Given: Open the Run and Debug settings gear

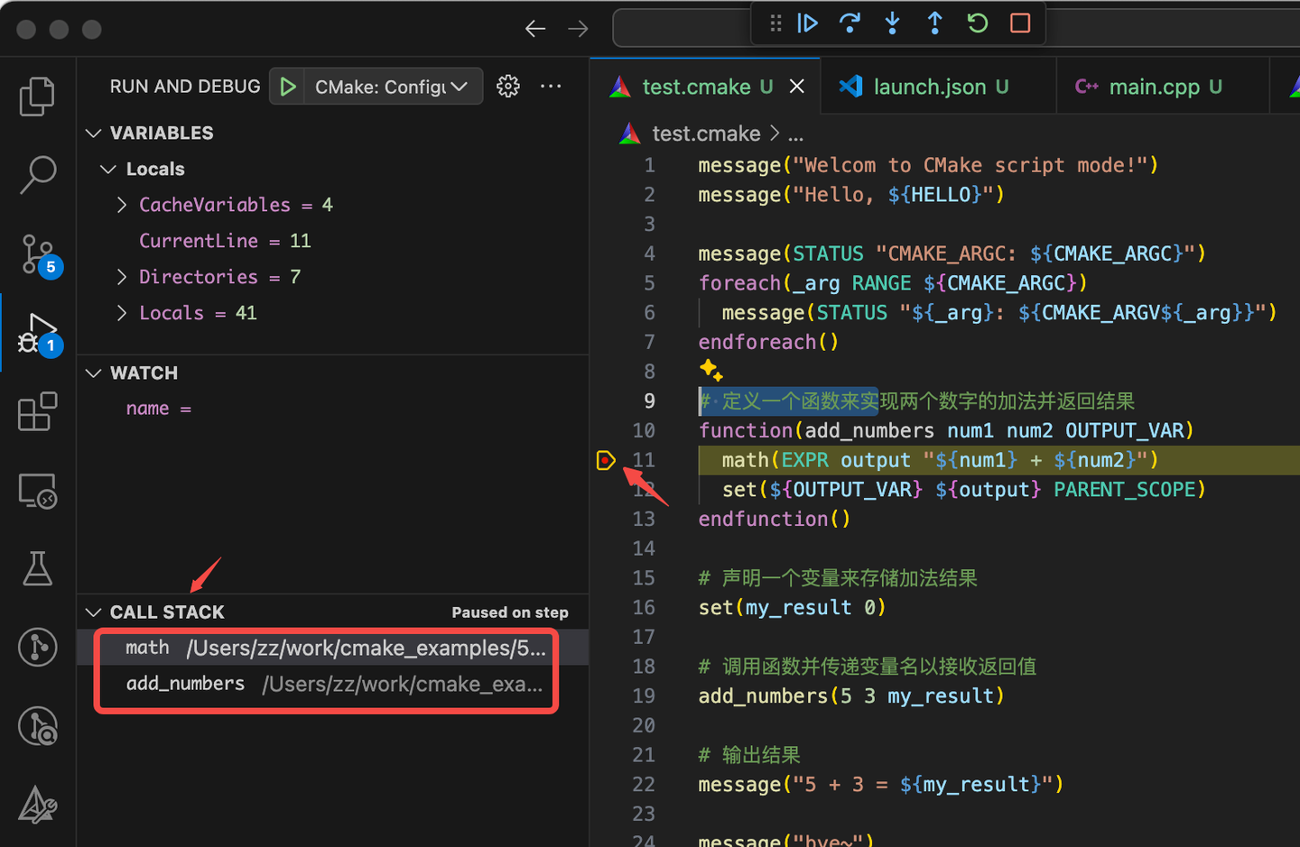Looking at the screenshot, I should pos(507,86).
